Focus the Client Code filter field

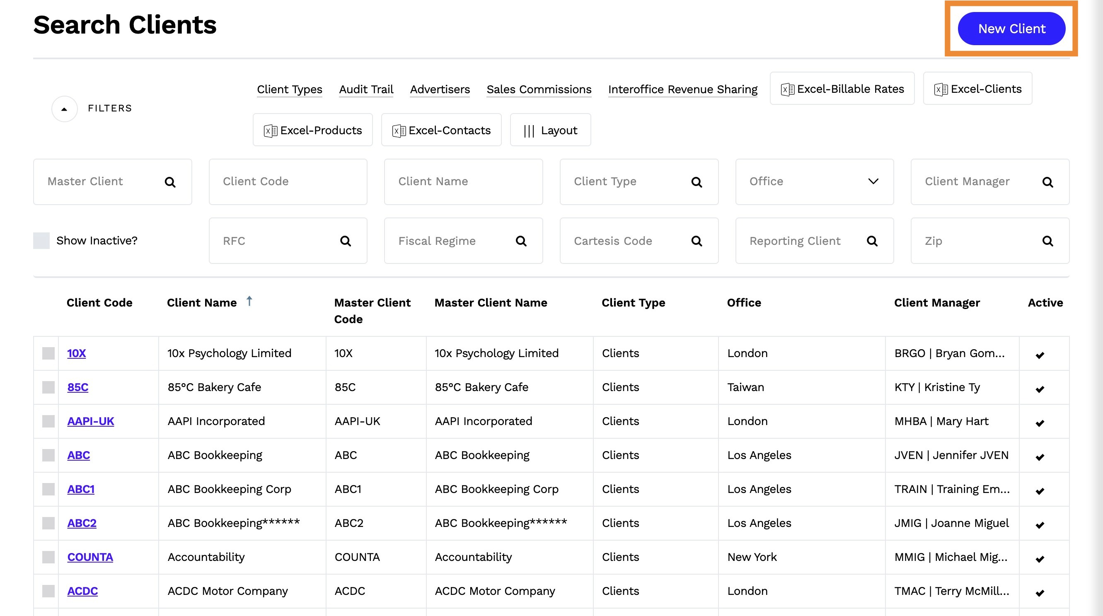tap(288, 182)
